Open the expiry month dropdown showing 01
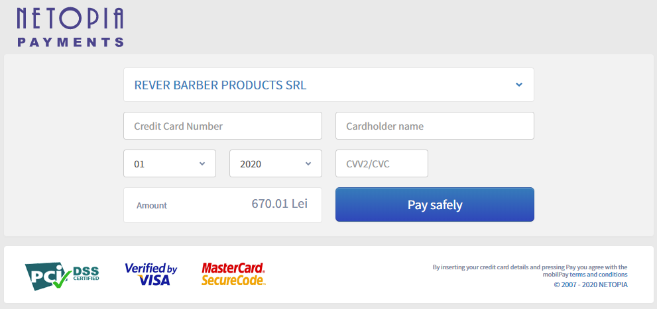Viewport: 657px width, 309px height. click(x=169, y=164)
